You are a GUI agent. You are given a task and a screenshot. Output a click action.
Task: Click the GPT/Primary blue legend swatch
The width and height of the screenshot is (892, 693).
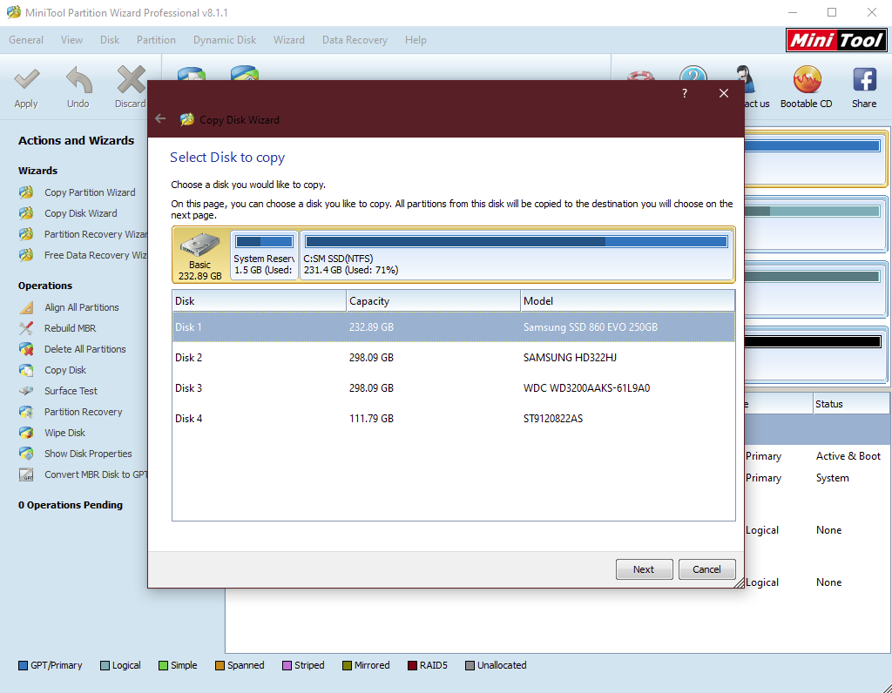coord(24,666)
